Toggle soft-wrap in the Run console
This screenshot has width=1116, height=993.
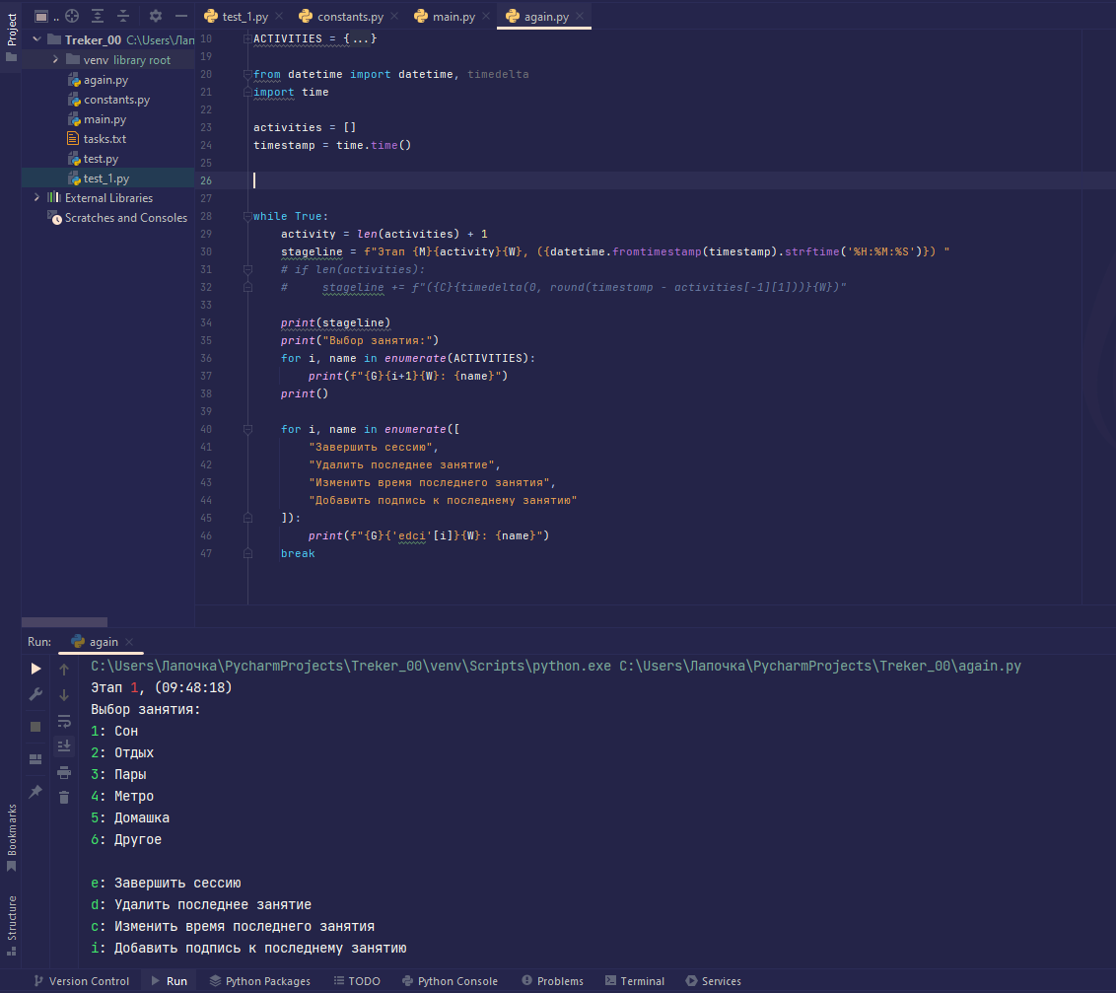pos(64,721)
